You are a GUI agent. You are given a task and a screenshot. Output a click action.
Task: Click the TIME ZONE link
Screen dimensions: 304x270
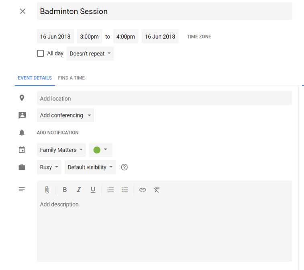click(x=199, y=37)
